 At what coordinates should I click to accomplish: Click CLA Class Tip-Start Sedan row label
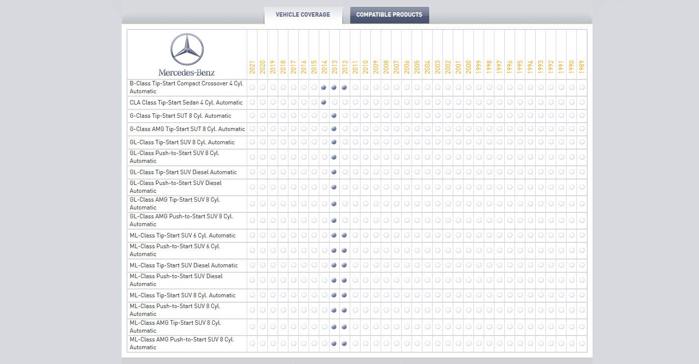pyautogui.click(x=186, y=103)
